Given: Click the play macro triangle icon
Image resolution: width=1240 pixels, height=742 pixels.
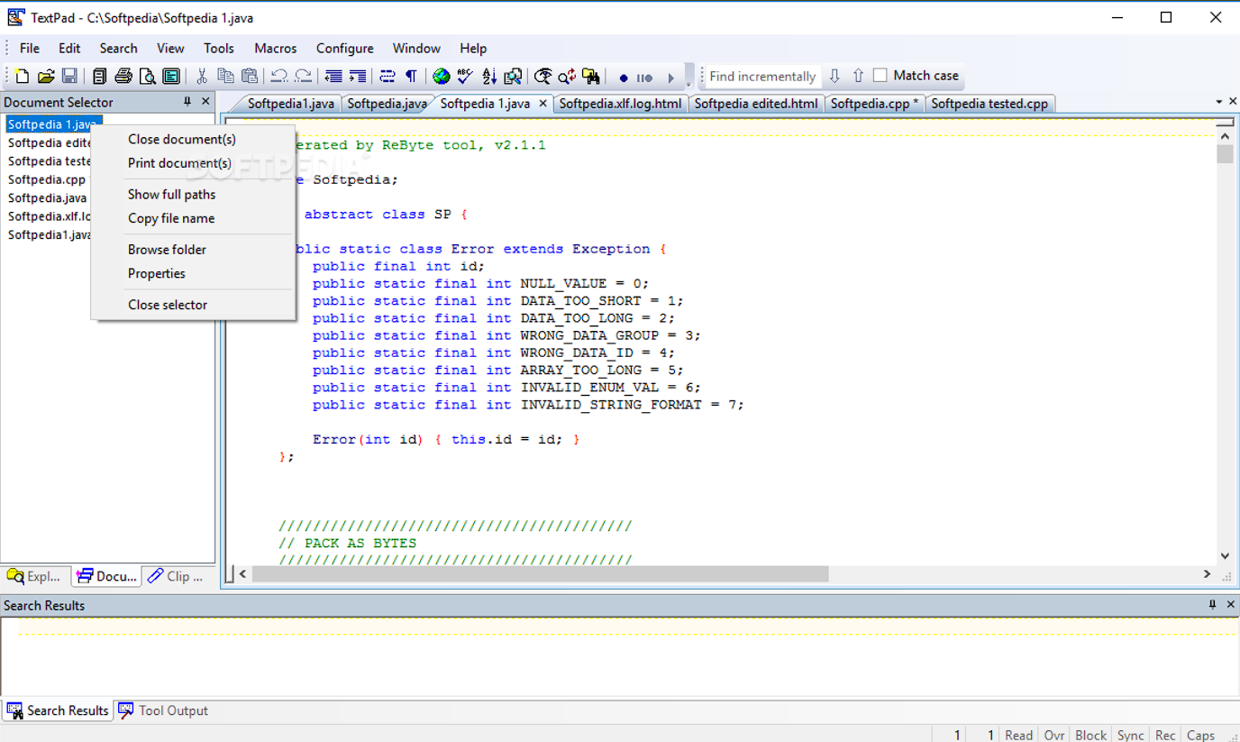Looking at the screenshot, I should pyautogui.click(x=670, y=78).
